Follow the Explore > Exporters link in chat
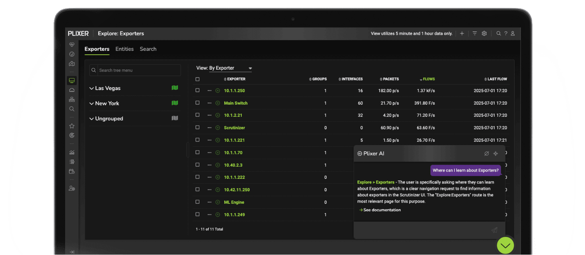Viewport: 585px width, 255px height. point(376,182)
